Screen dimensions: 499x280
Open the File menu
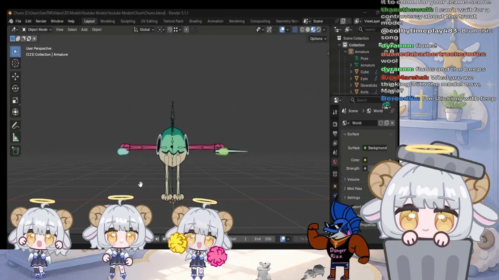point(18,21)
